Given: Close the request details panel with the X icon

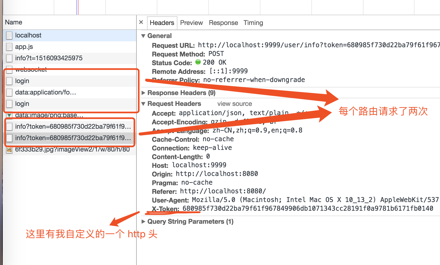Looking at the screenshot, I should coord(141,22).
